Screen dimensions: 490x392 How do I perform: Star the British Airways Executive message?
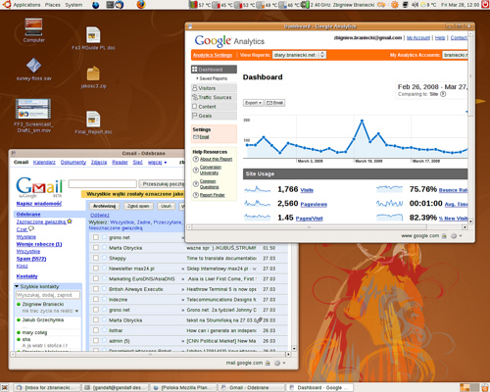pos(104,289)
